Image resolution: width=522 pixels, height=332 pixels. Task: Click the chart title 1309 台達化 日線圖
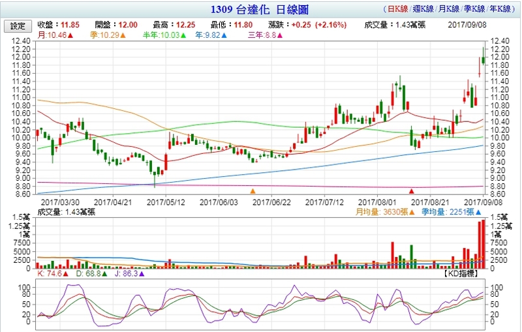(260, 9)
